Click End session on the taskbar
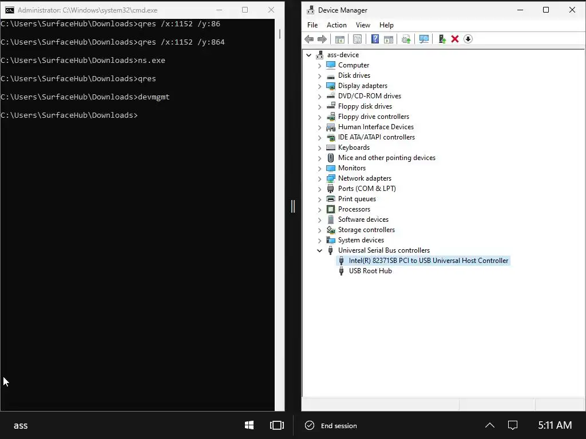The height and width of the screenshot is (439, 586). tap(331, 425)
